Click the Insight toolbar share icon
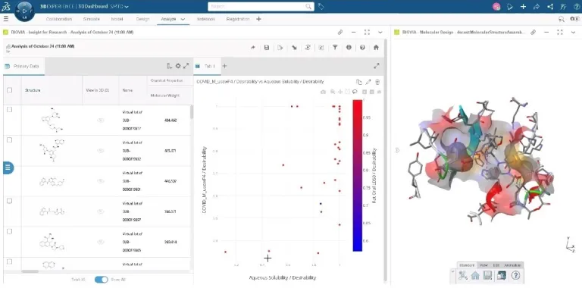Image resolution: width=582 pixels, height=288 pixels. click(x=253, y=48)
